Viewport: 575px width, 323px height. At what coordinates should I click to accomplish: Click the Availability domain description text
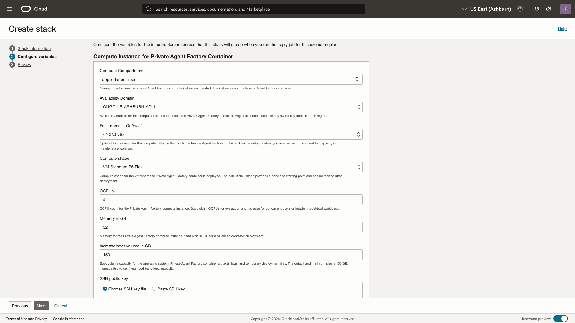pyautogui.click(x=213, y=116)
